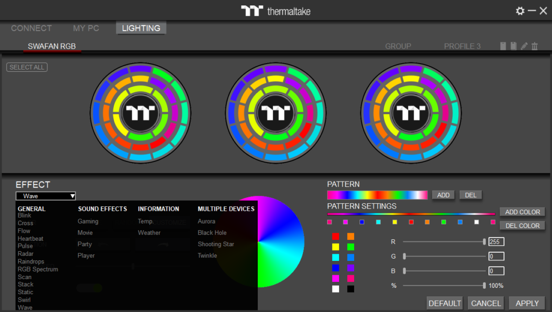The image size is (552, 312).
Task: Click the new profile icon beside PROFILE 3
Action: pos(503,46)
